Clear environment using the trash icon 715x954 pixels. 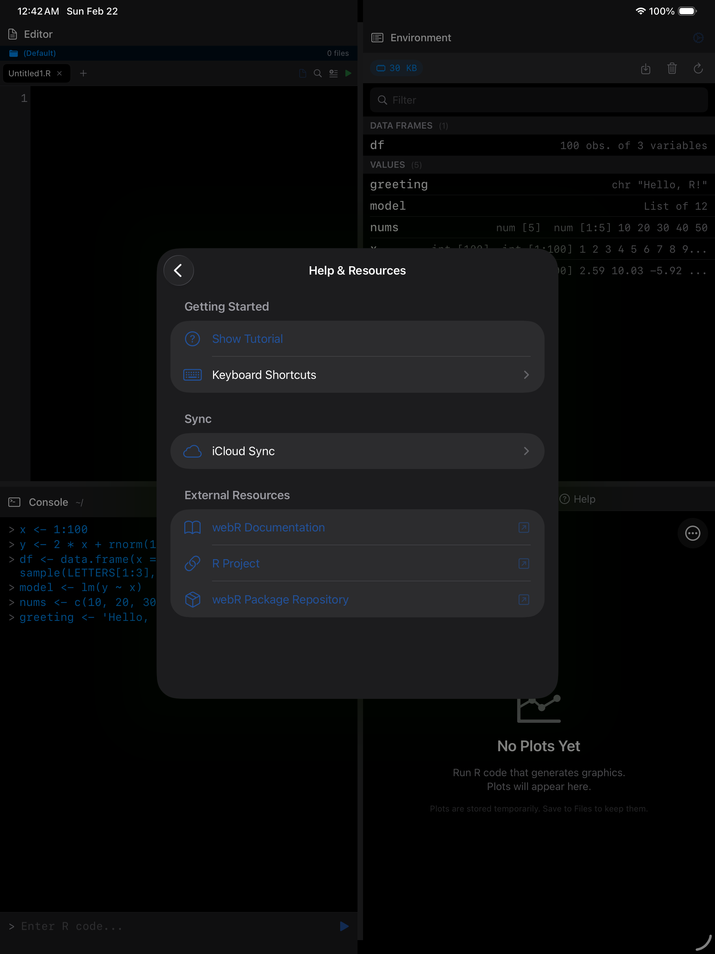(x=672, y=69)
